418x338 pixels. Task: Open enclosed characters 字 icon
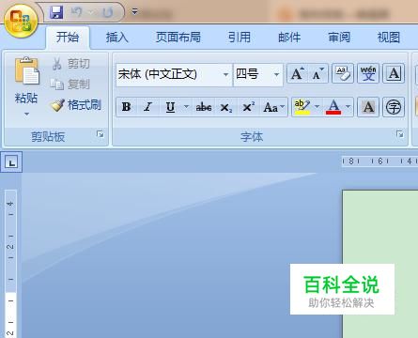[x=394, y=107]
